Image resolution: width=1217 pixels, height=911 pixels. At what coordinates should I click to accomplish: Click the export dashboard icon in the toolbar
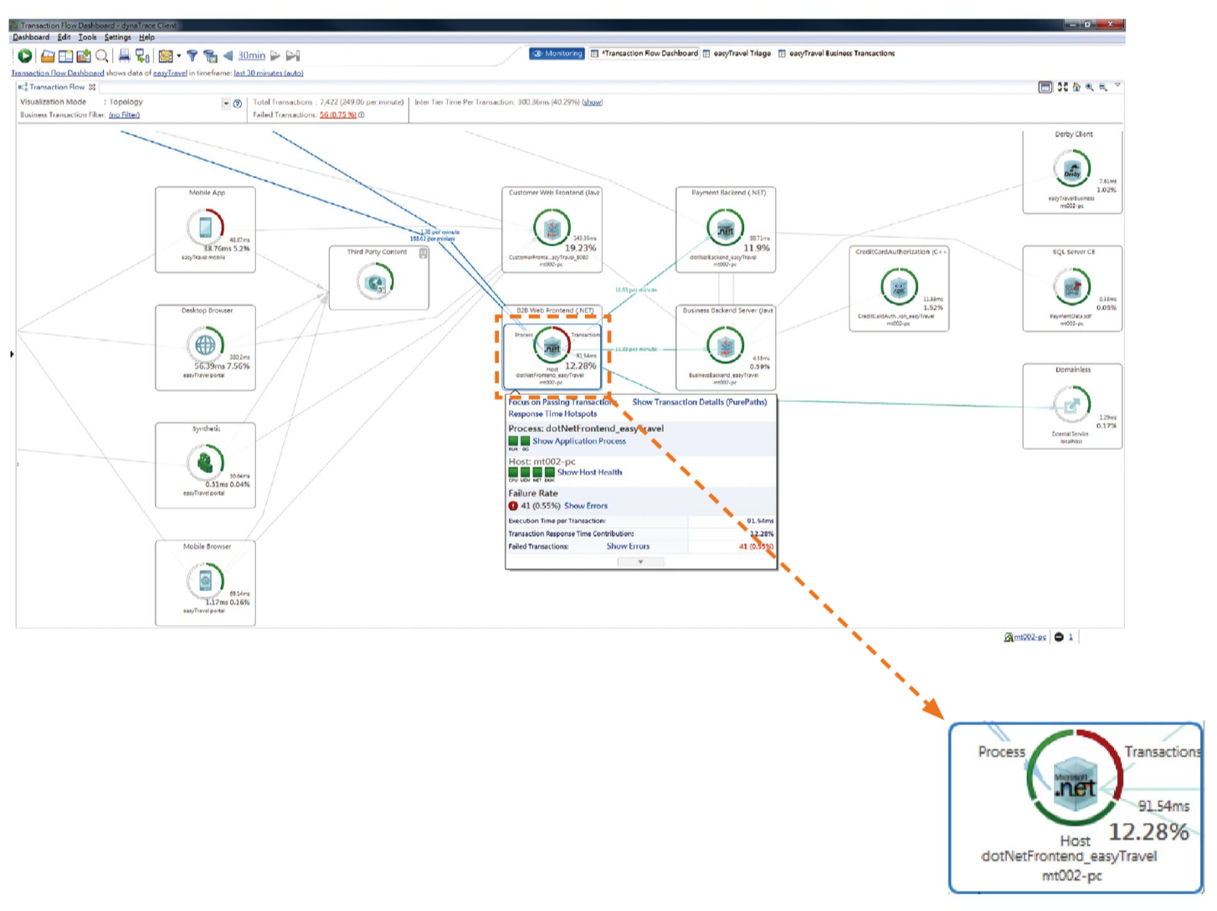(x=83, y=56)
